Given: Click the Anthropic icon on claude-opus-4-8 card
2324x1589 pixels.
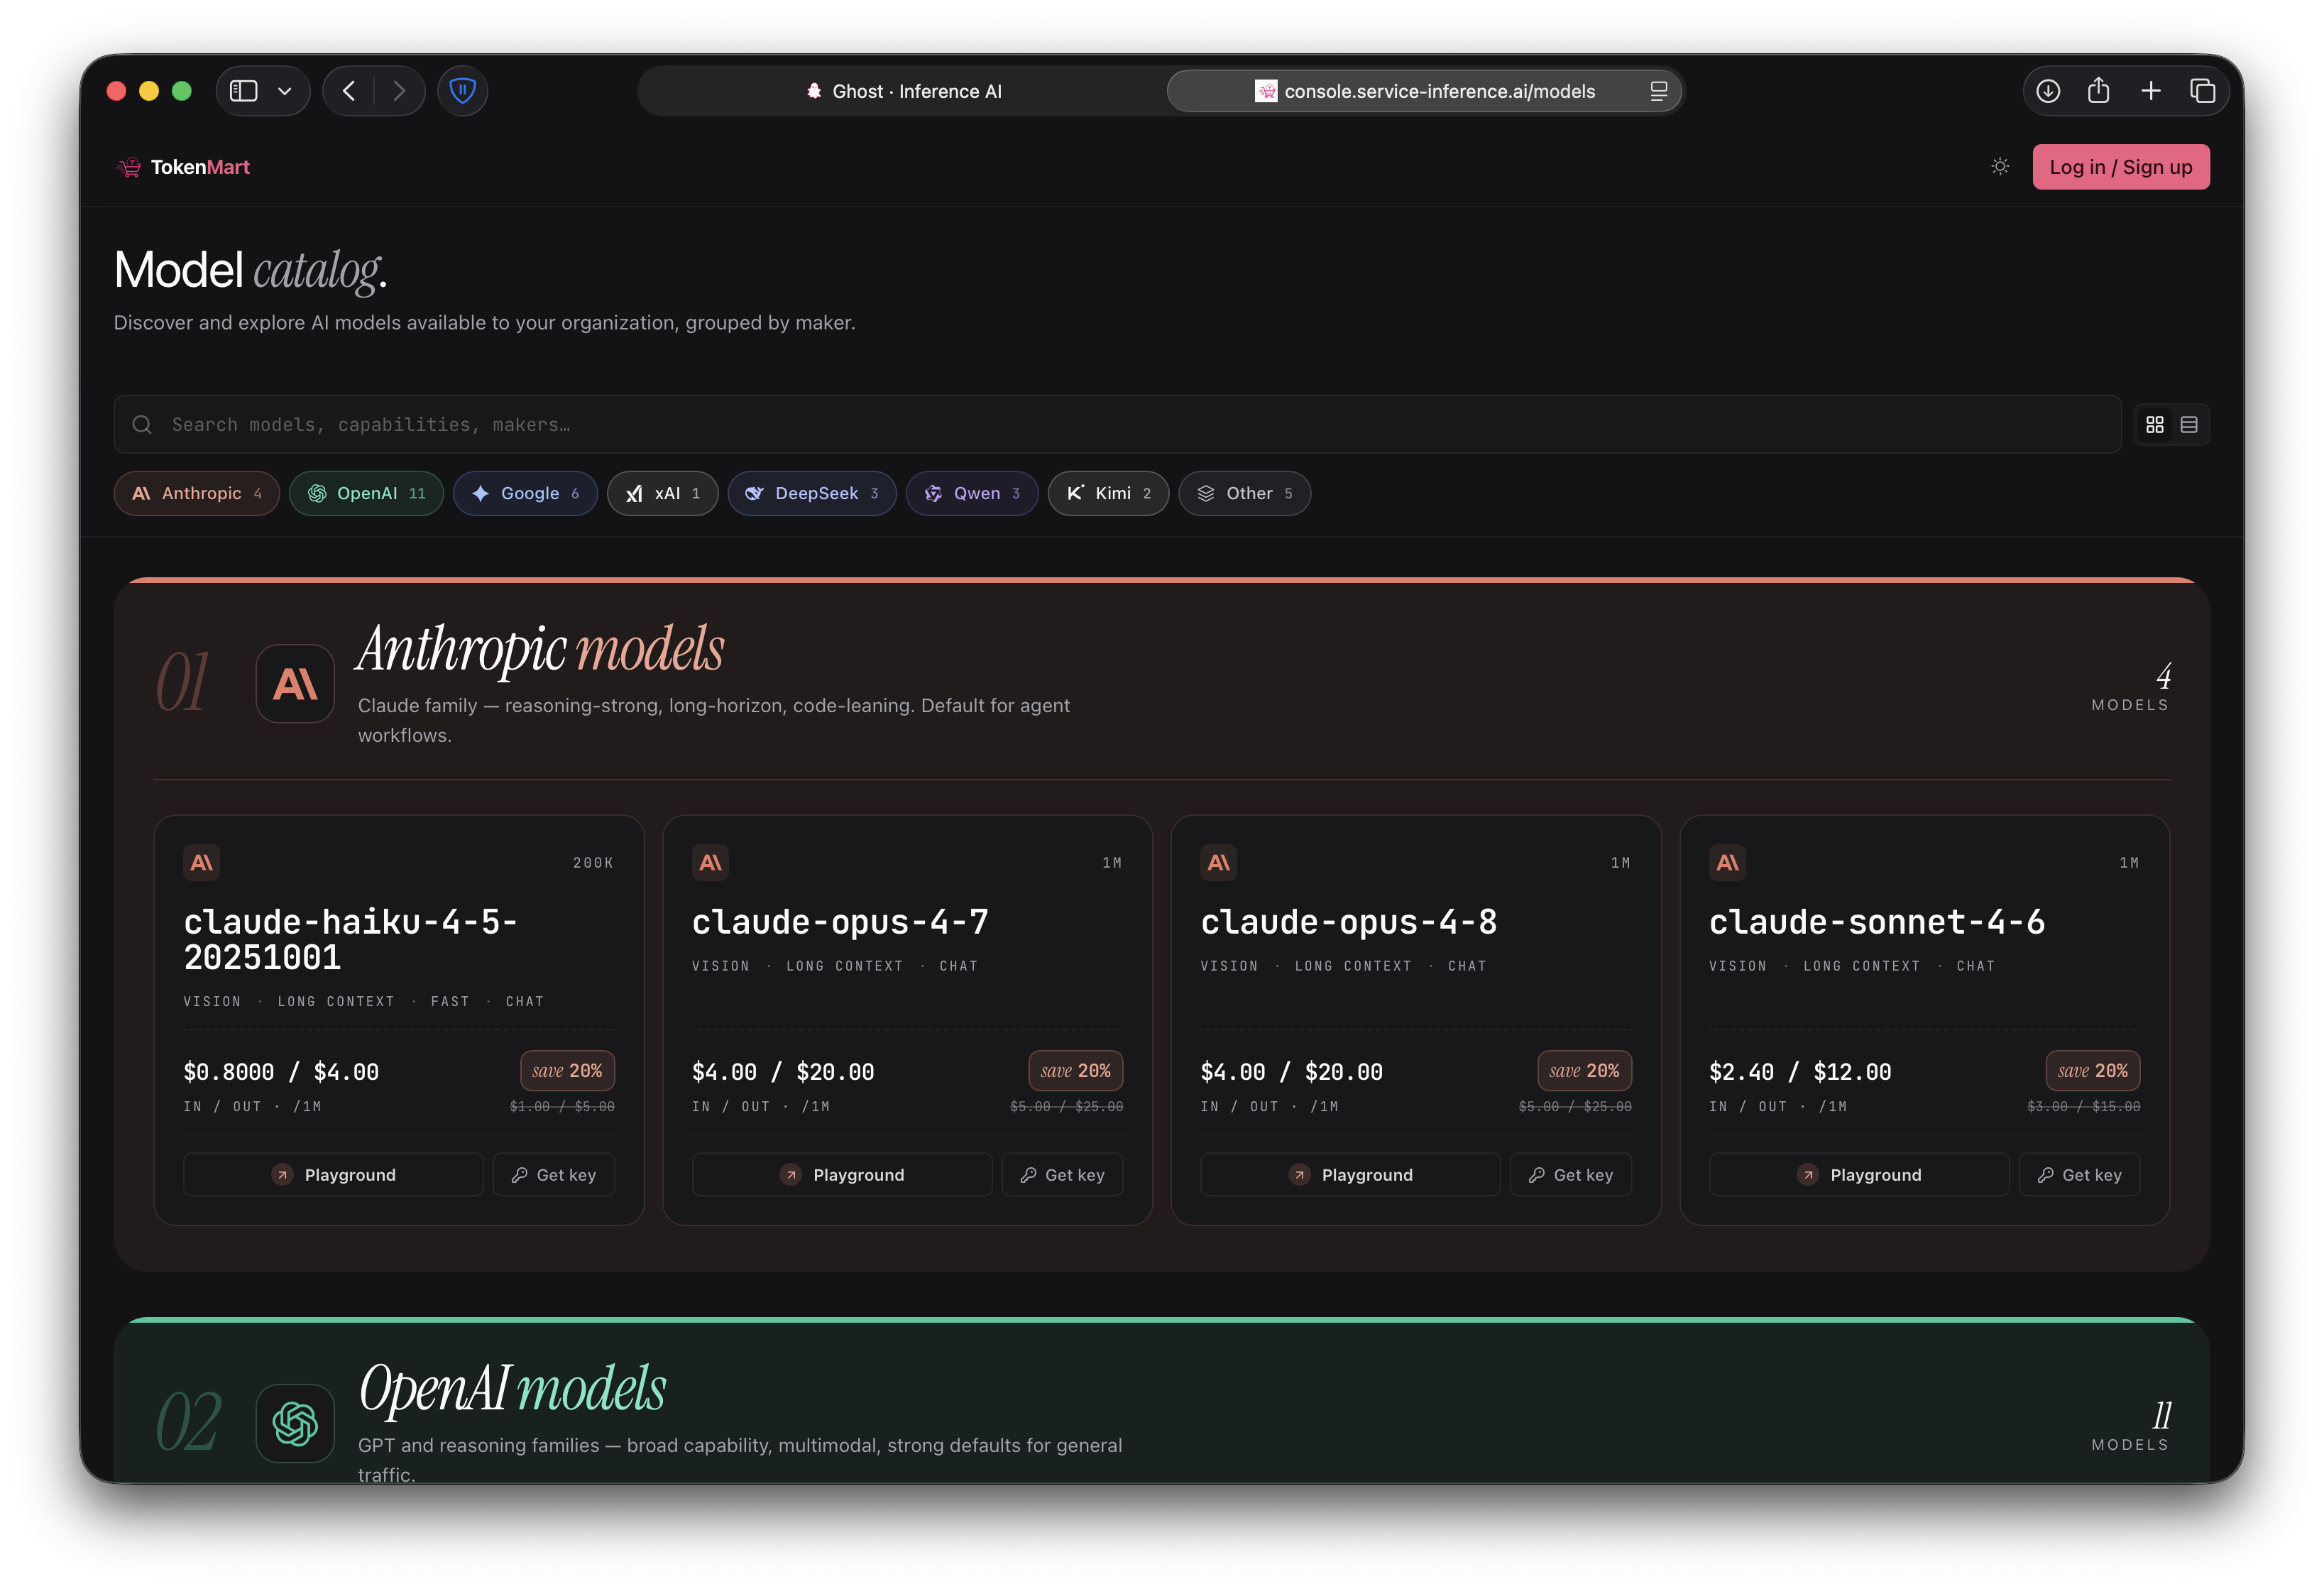Looking at the screenshot, I should tap(1218, 862).
